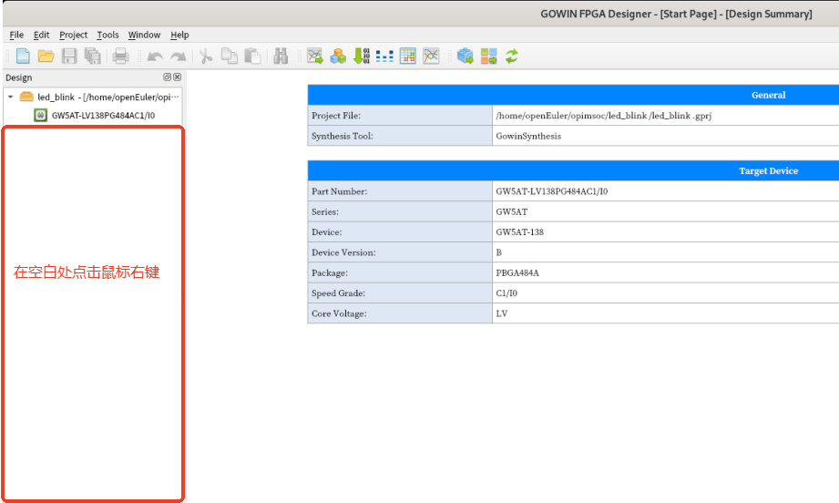839x503 pixels.
Task: Click the Series value GW5AT
Action: (512, 212)
